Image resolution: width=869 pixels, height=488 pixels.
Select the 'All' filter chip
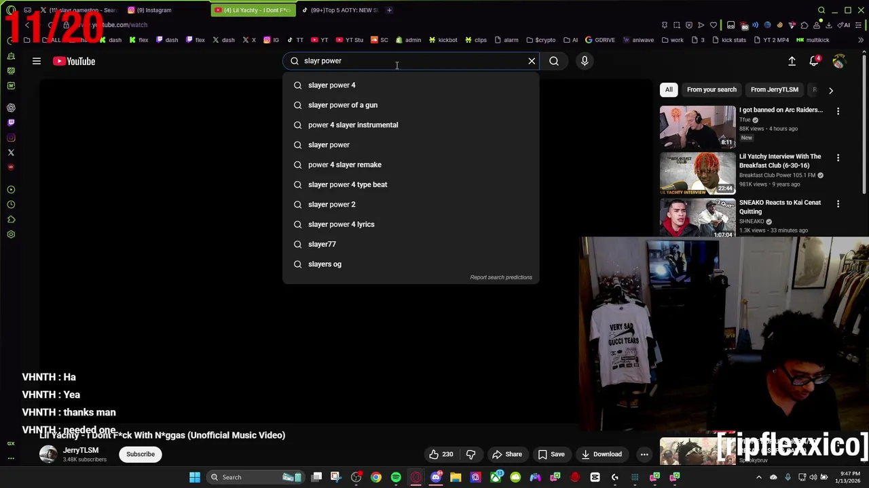(x=669, y=89)
